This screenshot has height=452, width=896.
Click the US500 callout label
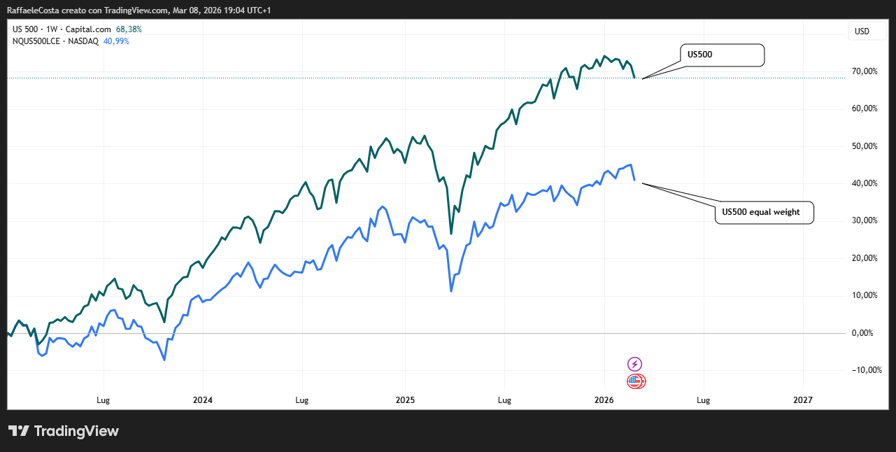pyautogui.click(x=722, y=55)
